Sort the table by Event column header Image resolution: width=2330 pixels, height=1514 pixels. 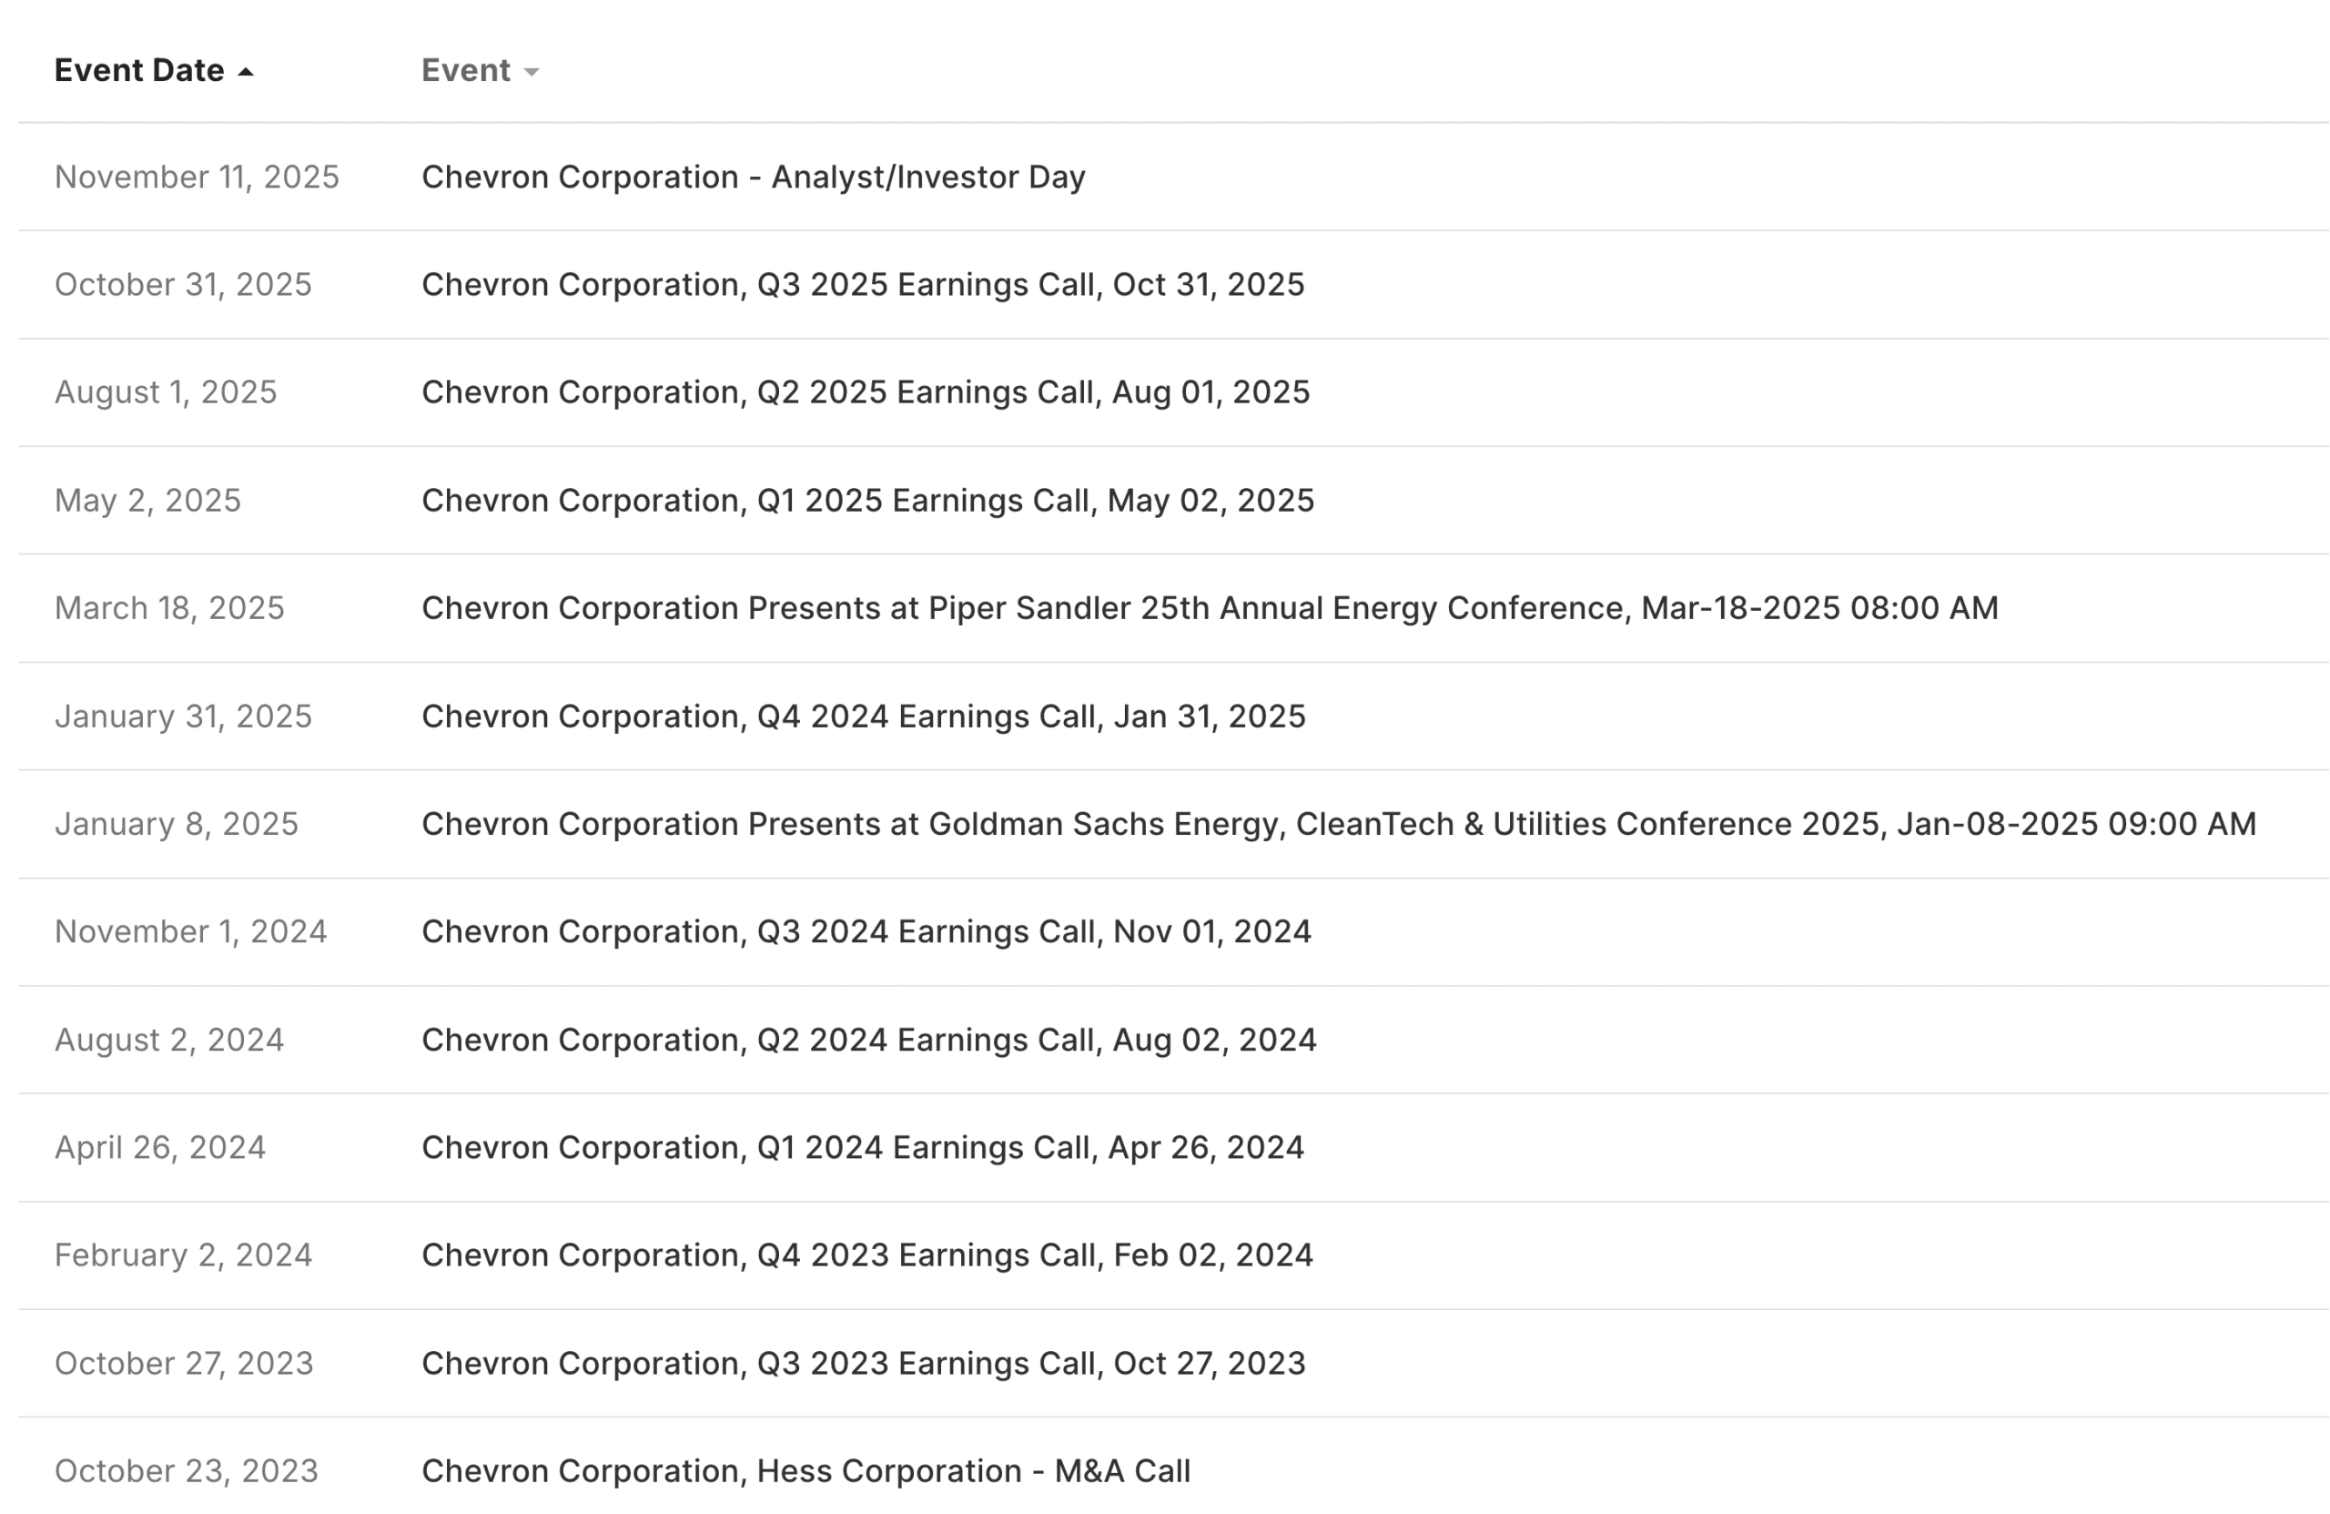click(x=467, y=69)
